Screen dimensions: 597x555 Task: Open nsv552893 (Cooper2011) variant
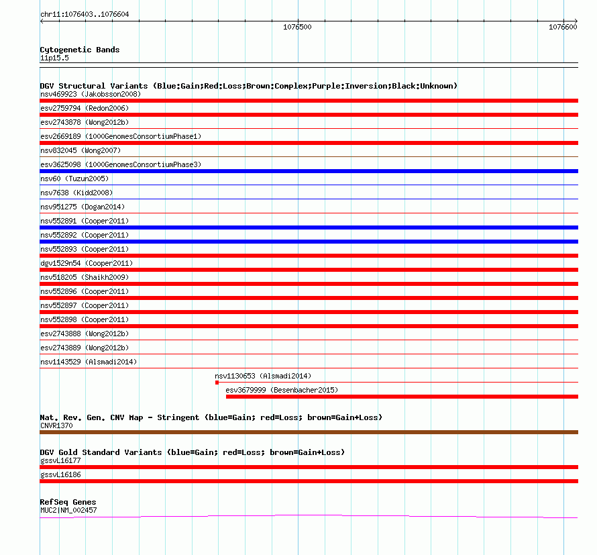(85, 249)
